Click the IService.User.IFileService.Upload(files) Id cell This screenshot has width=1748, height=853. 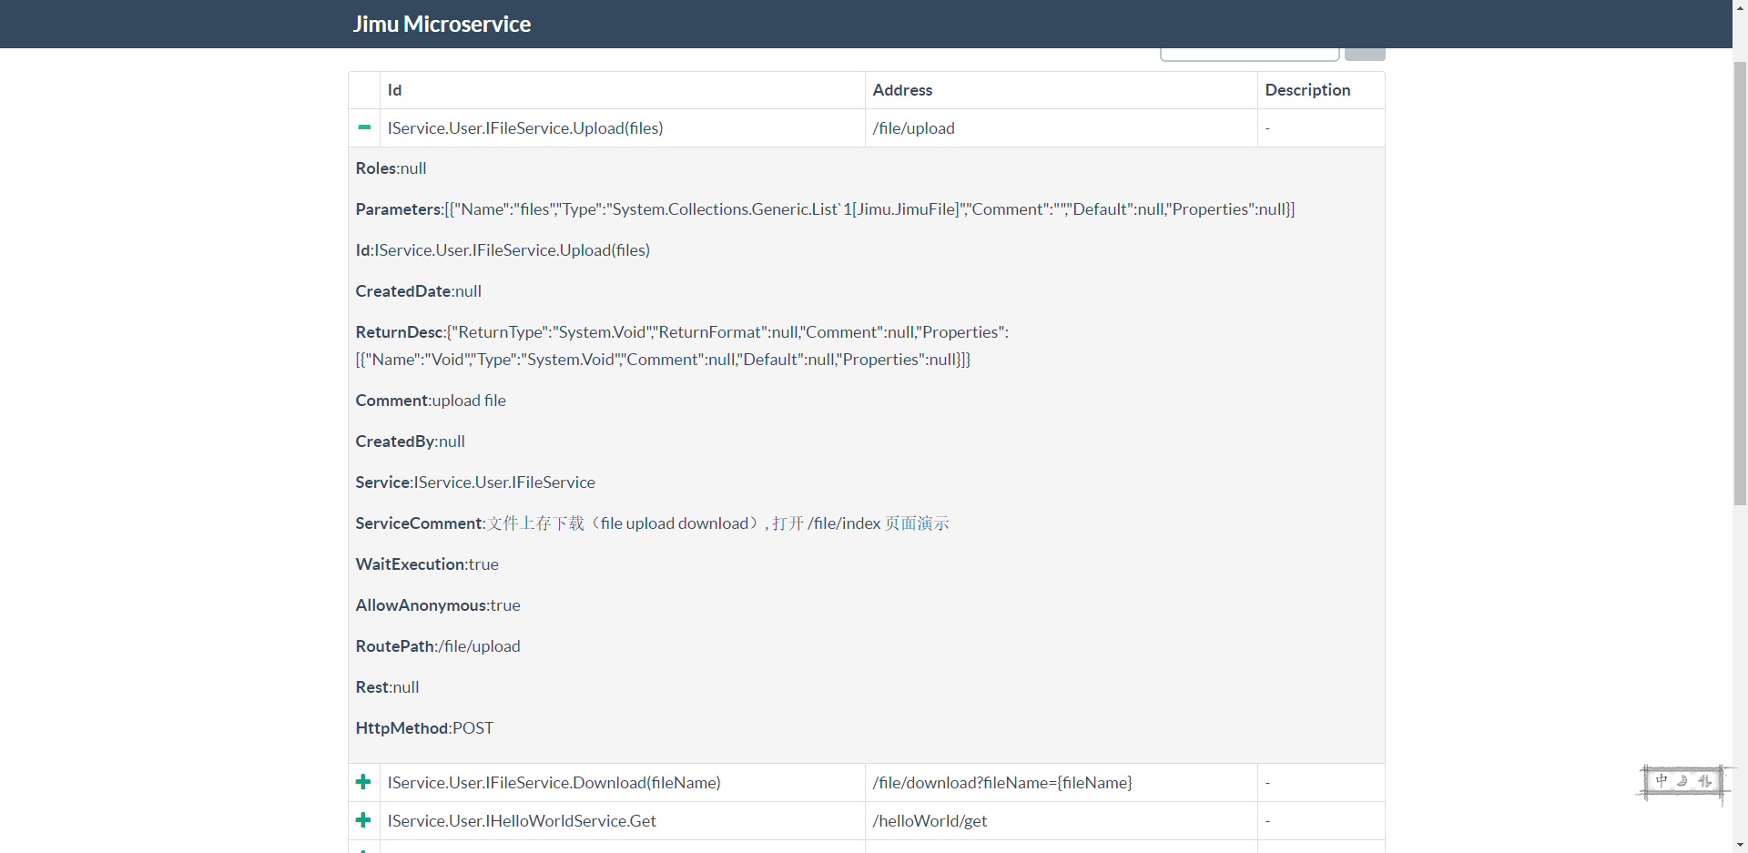point(524,128)
